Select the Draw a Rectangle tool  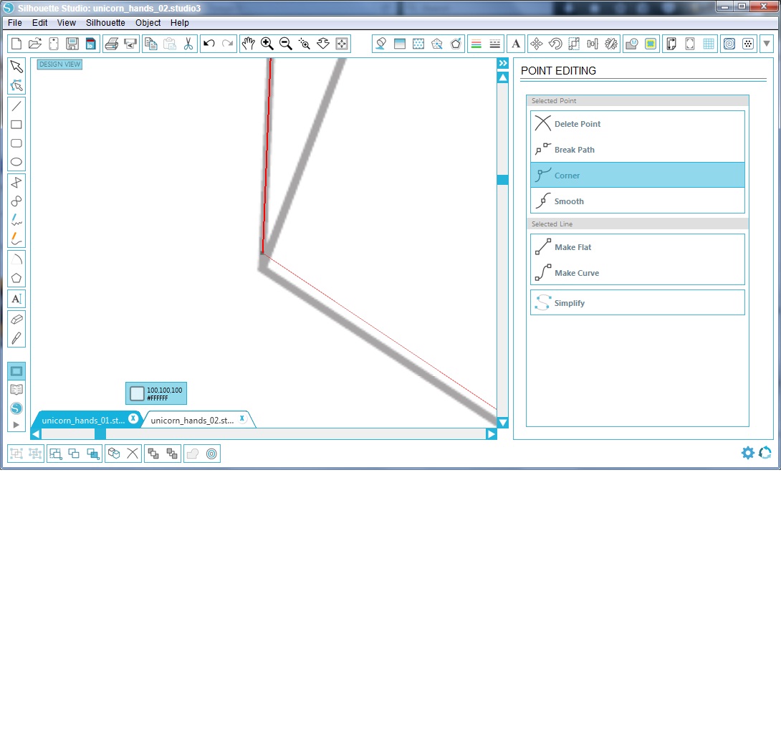click(16, 125)
